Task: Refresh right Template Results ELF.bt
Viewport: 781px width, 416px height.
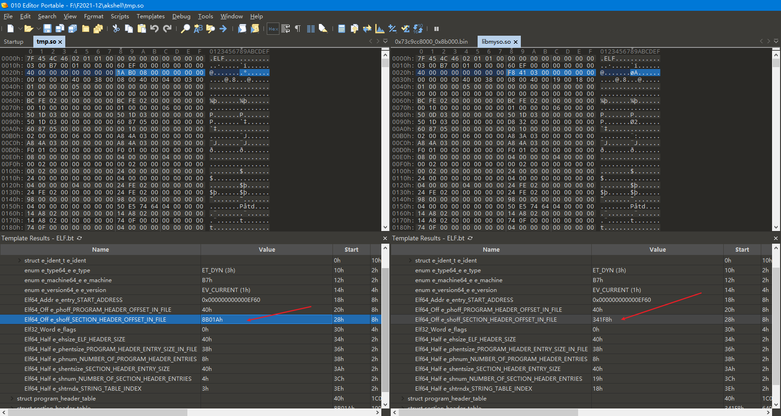Action: click(x=470, y=238)
